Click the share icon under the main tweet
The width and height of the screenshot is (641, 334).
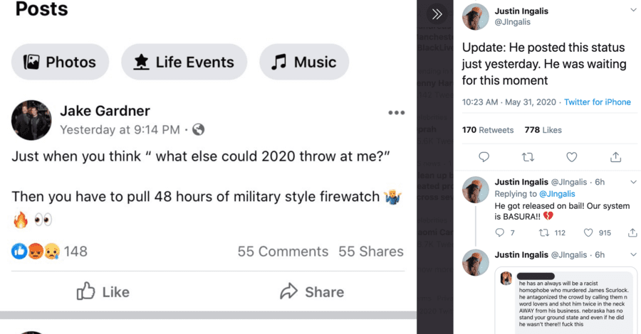point(615,157)
